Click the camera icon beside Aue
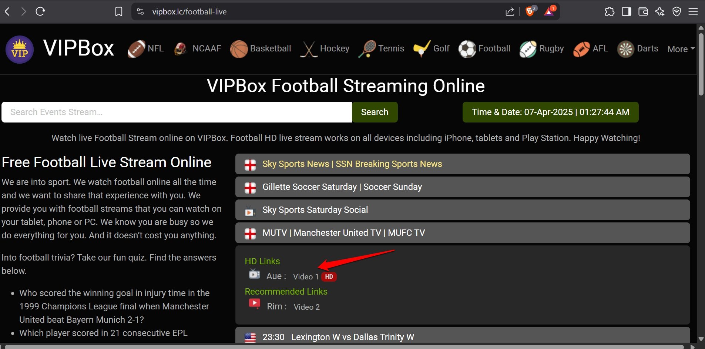This screenshot has height=349, width=705. pyautogui.click(x=254, y=274)
